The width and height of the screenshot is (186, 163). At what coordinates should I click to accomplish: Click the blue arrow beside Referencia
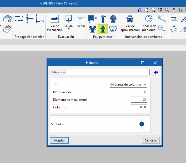[156, 72]
